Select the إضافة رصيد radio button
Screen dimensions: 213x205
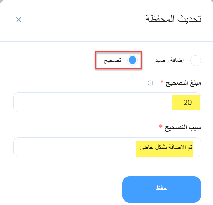pos(196,61)
